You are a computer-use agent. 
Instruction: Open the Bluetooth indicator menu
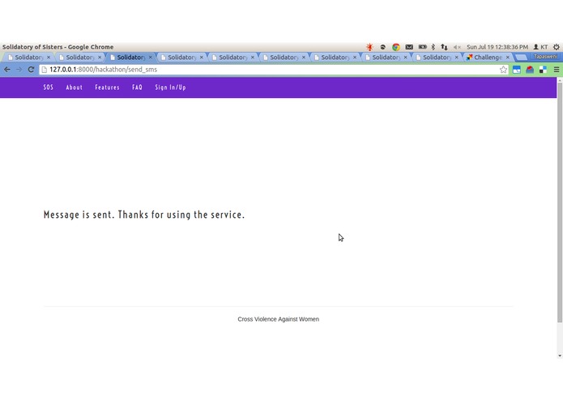click(433, 47)
